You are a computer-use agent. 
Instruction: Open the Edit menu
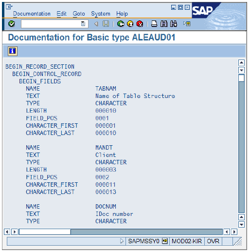[x=61, y=14]
